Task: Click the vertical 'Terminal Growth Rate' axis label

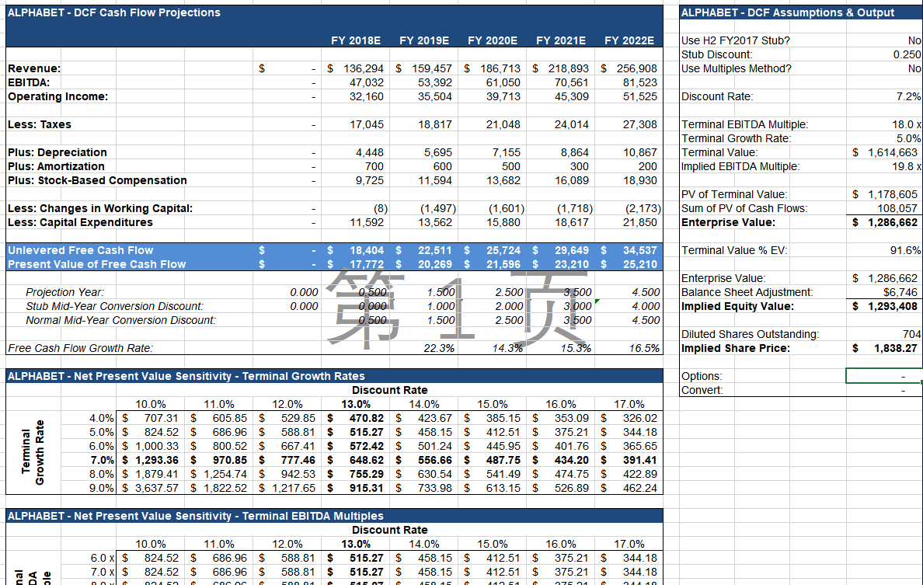Action: pos(33,452)
